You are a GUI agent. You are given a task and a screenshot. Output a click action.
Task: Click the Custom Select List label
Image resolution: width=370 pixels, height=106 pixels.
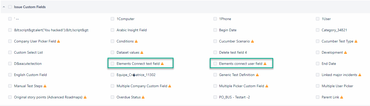coord(28,52)
